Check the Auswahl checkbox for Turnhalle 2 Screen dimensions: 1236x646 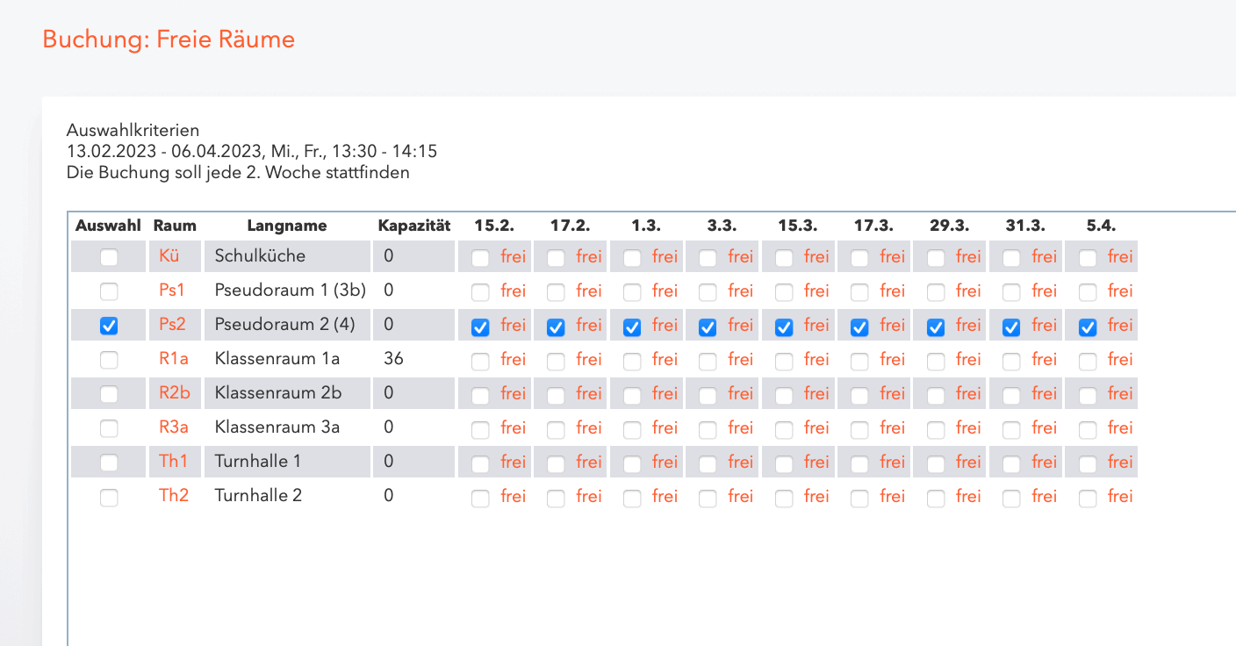pos(109,497)
